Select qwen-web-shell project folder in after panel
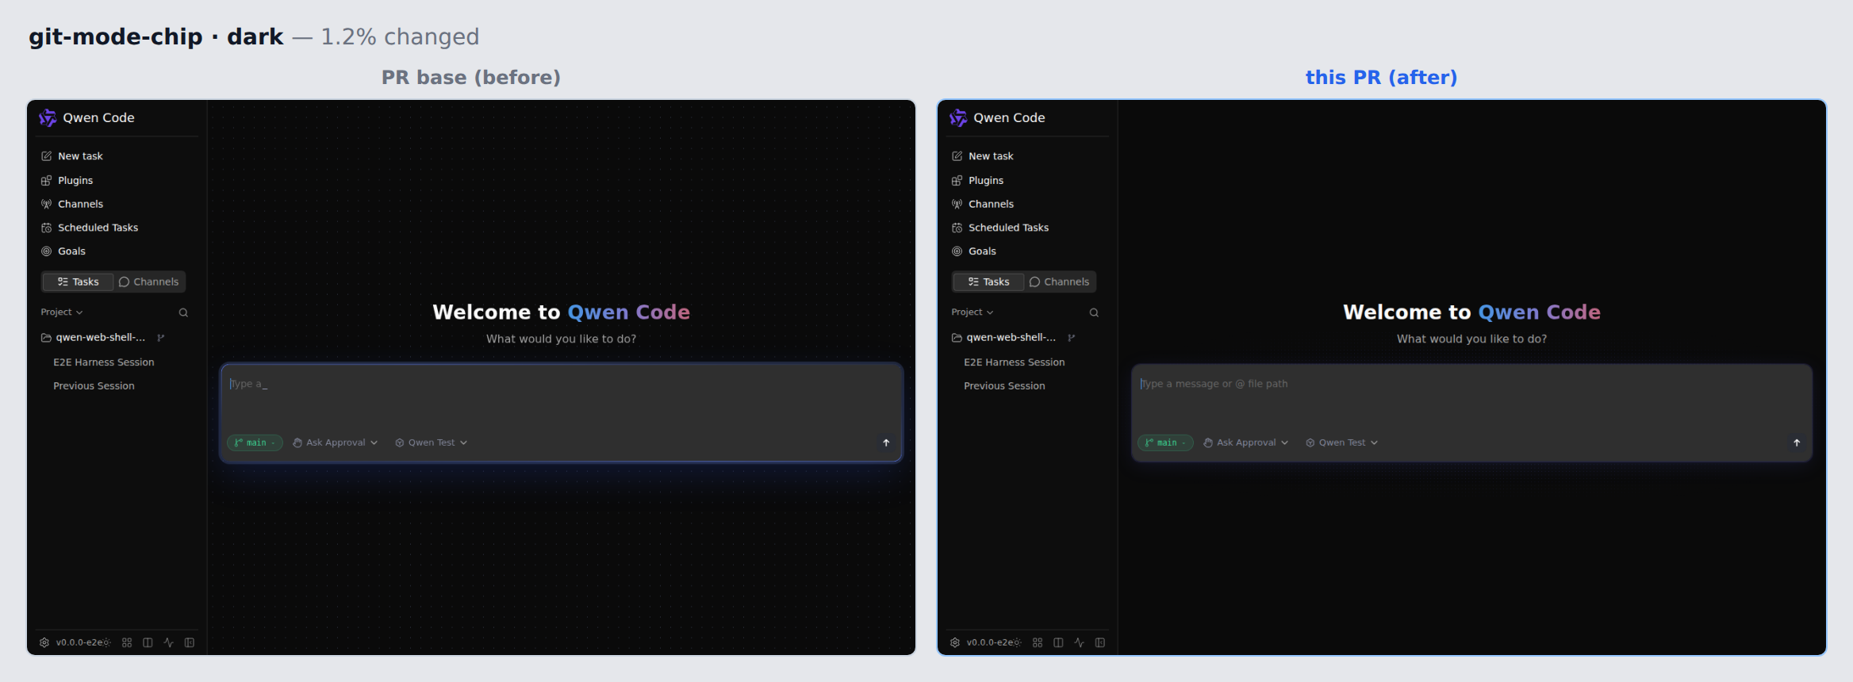Screen dimensions: 1853x682 point(1004,338)
